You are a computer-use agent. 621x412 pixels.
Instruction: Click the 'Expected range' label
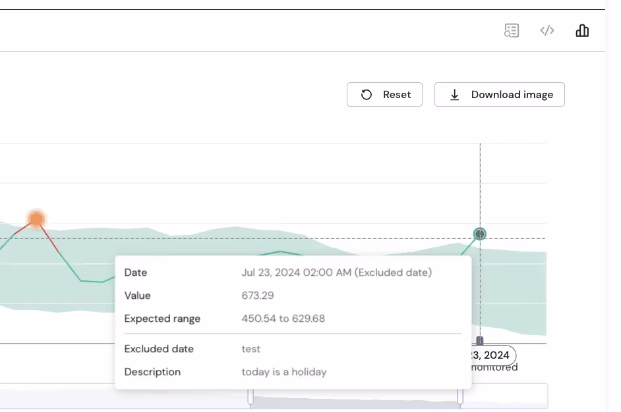[162, 319]
